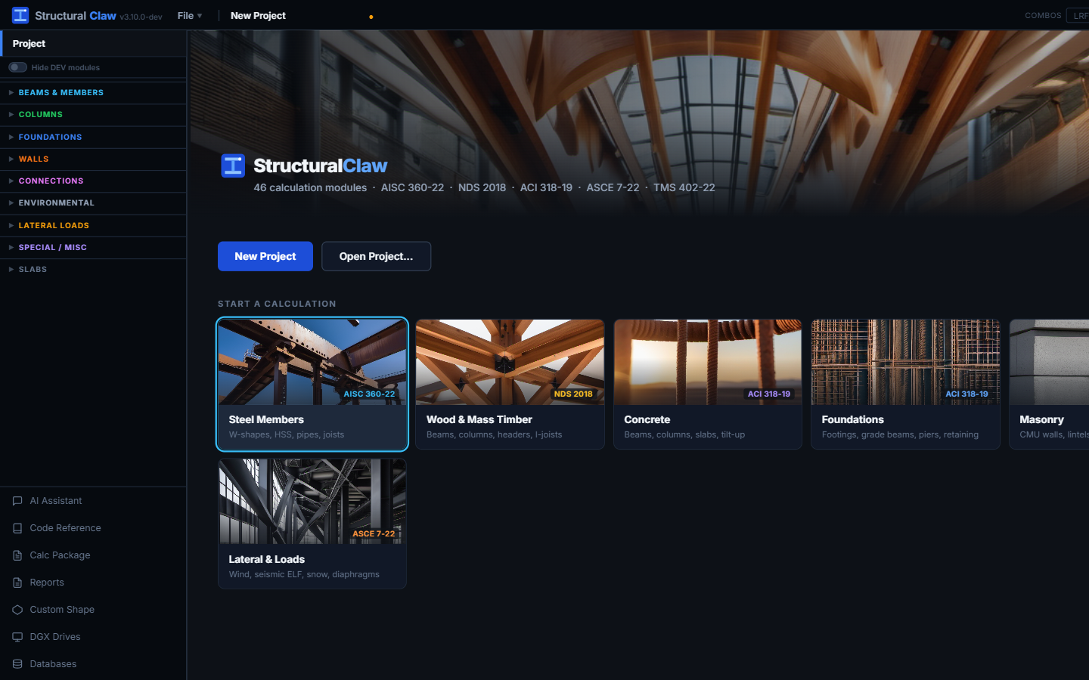Image resolution: width=1089 pixels, height=680 pixels.
Task: Click the ACI 318-19 badge on Concrete card
Action: [x=769, y=394]
